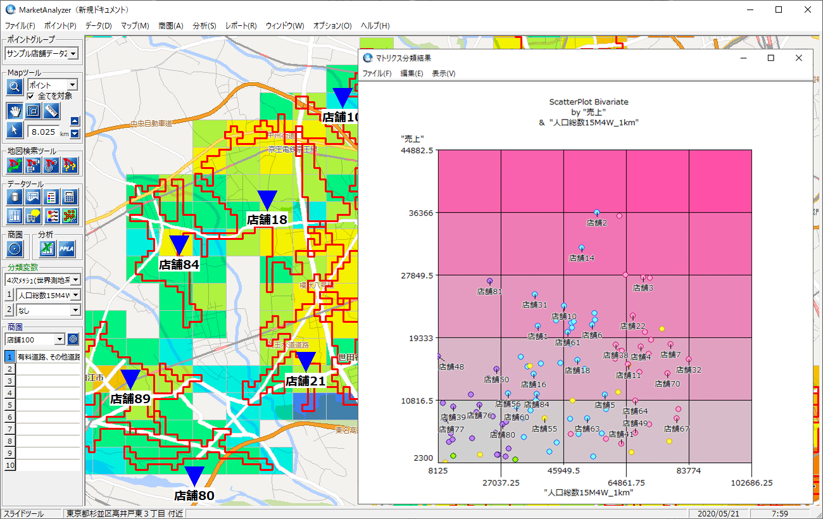This screenshot has width=823, height=519.
Task: Pick the arrow pointer tool
Action: click(x=15, y=130)
